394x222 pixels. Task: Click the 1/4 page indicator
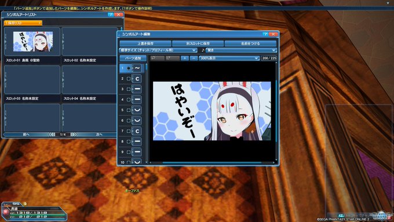[x=63, y=134]
